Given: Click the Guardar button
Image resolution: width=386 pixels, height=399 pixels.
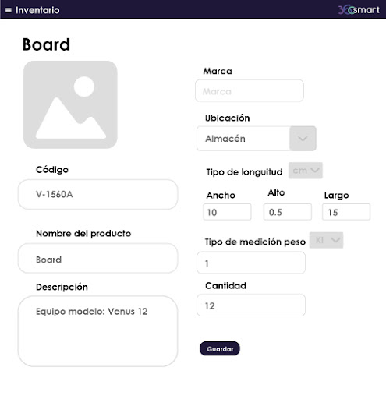Looking at the screenshot, I should tap(220, 348).
